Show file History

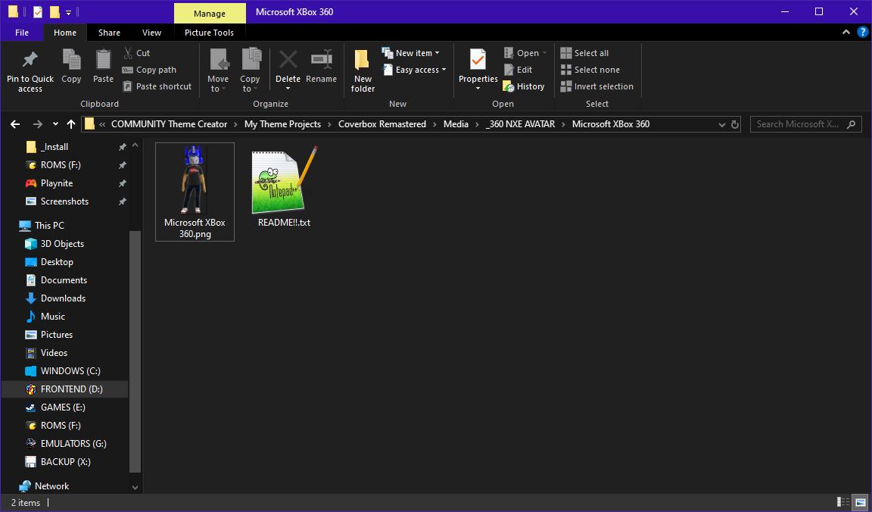tap(524, 86)
